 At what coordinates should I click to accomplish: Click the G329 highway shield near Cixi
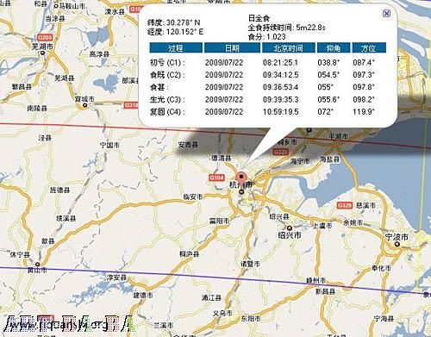(x=345, y=205)
